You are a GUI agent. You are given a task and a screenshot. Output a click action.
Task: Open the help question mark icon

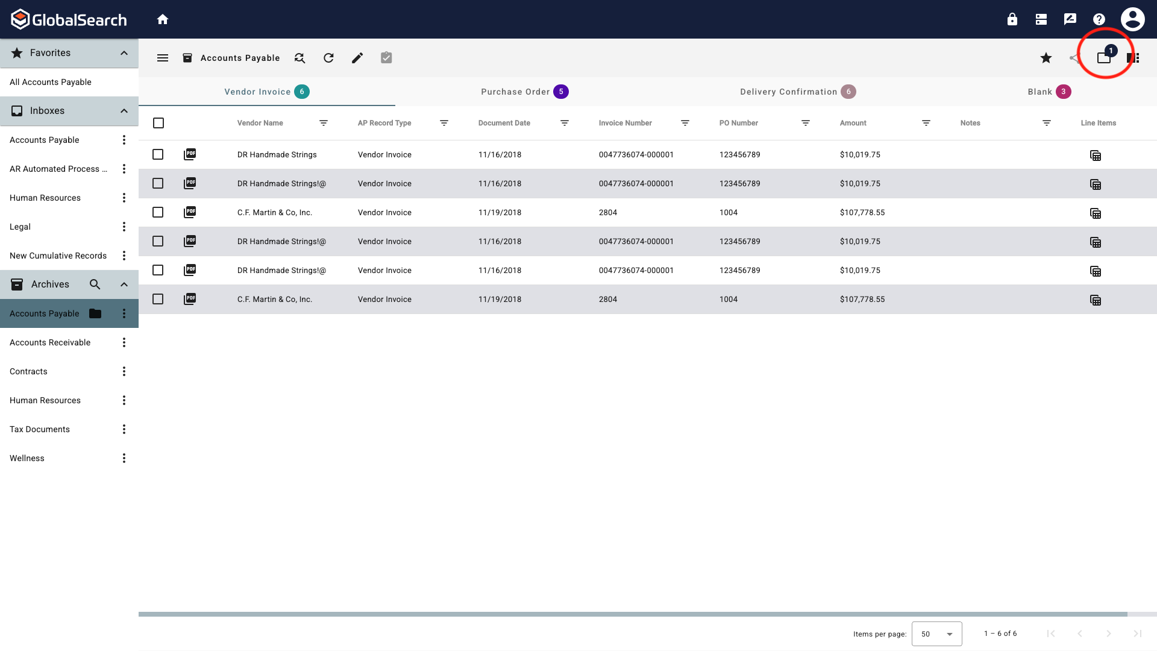click(1099, 19)
